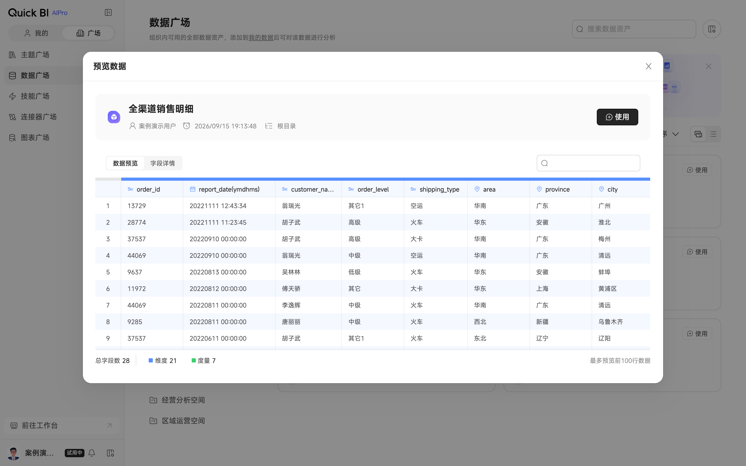Click 搜索数据资产 search field
746x466 pixels.
(634, 29)
